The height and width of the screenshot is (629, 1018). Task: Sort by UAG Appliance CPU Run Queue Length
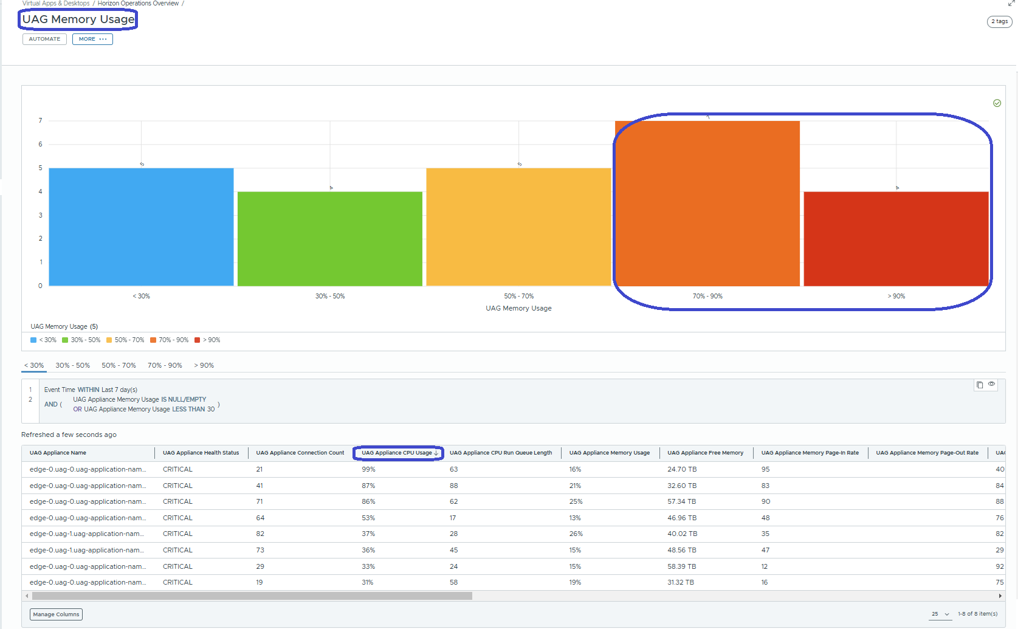tap(501, 453)
